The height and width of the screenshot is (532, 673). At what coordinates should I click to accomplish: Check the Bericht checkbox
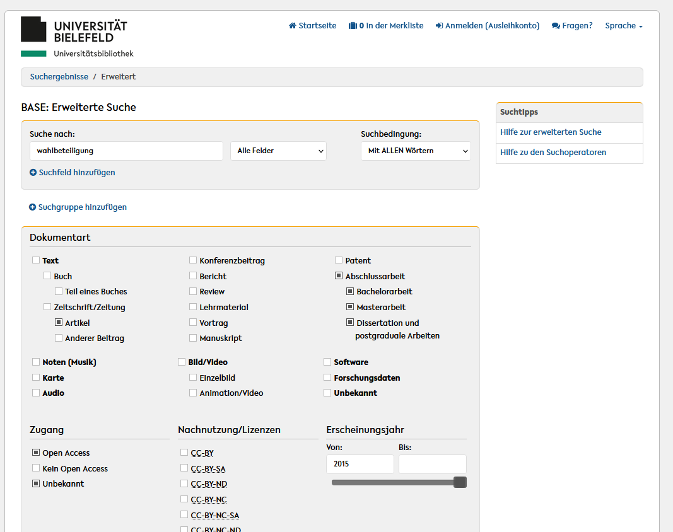point(193,275)
